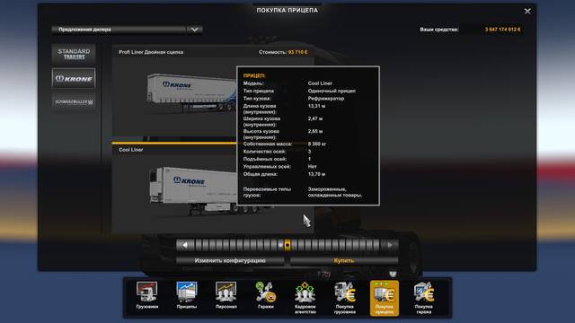Select the highlighted Покупка прицепа icon

coord(385,298)
